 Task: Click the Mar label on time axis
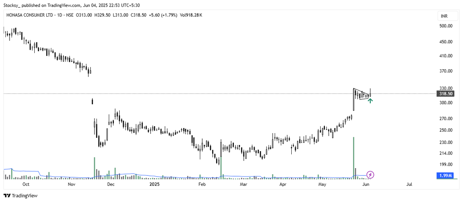pyautogui.click(x=243, y=184)
